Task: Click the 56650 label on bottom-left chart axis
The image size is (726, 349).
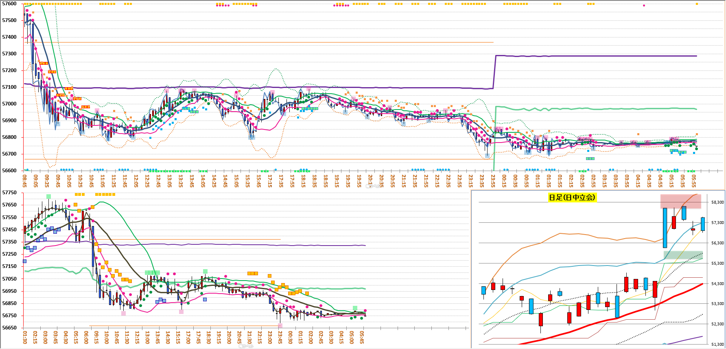Action: point(9,328)
